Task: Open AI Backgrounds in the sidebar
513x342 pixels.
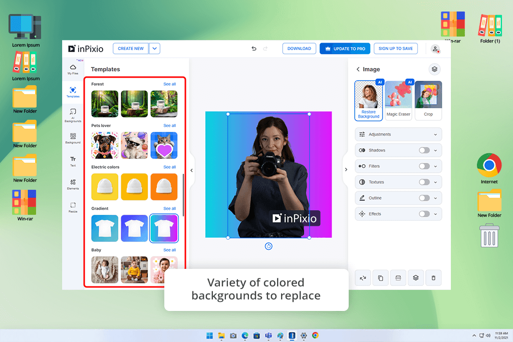Action: click(73, 115)
